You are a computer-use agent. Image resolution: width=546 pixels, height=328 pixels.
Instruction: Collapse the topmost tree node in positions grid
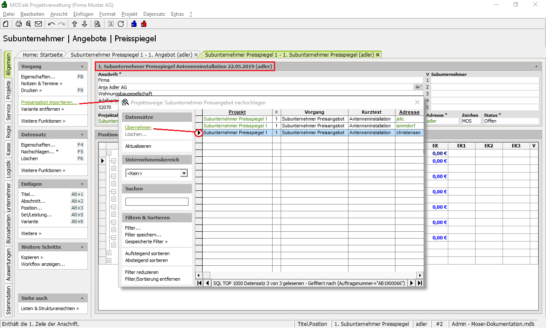tap(109, 153)
